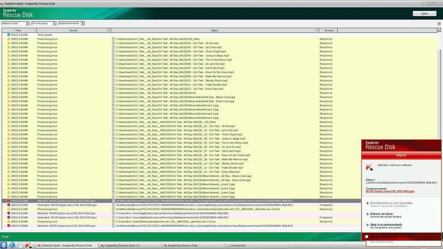Screen dimensions: 443x249
Task: Sort by the Reason column header
Action: pos(328,30)
